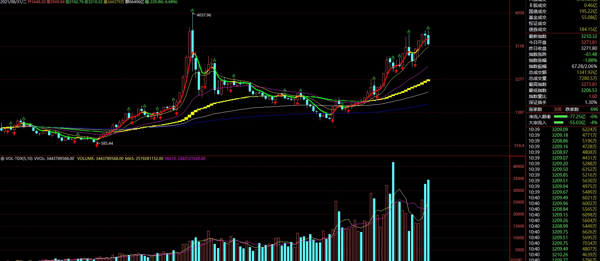The width and height of the screenshot is (600, 261).
Task: Click the MA5 volume average label
Action: pyautogui.click(x=144, y=159)
